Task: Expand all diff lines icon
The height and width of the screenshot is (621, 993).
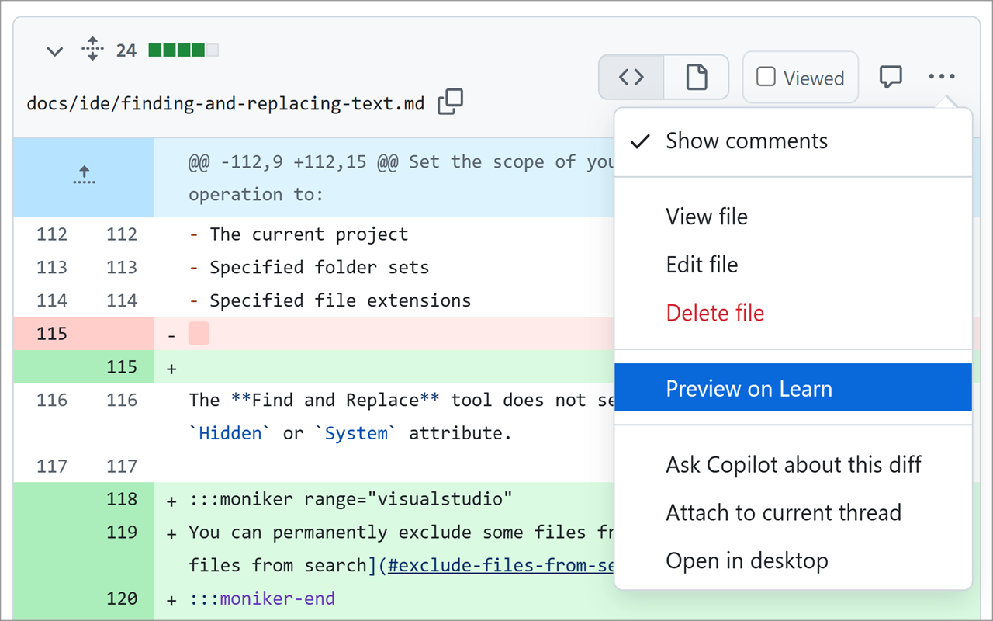Action: pyautogui.click(x=92, y=50)
